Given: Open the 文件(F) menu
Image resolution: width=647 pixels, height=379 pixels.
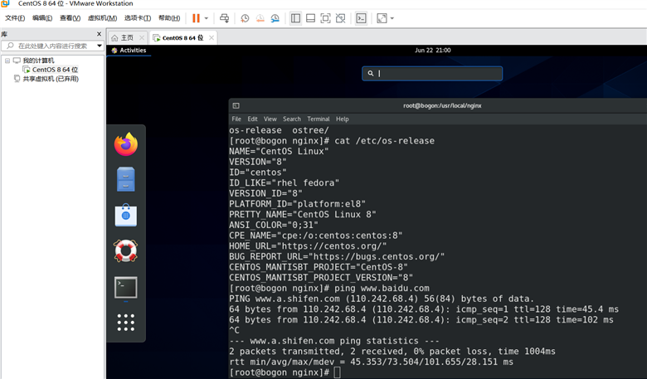Looking at the screenshot, I should 15,18.
